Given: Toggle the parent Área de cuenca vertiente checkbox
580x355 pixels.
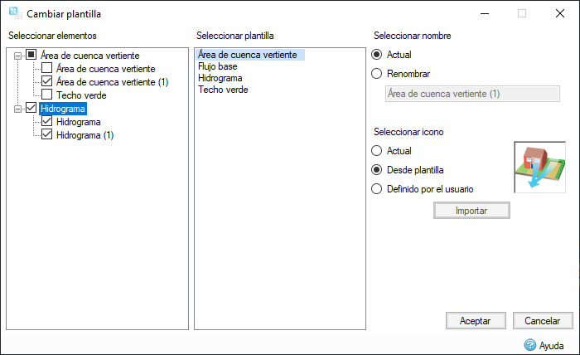Looking at the screenshot, I should (31, 55).
